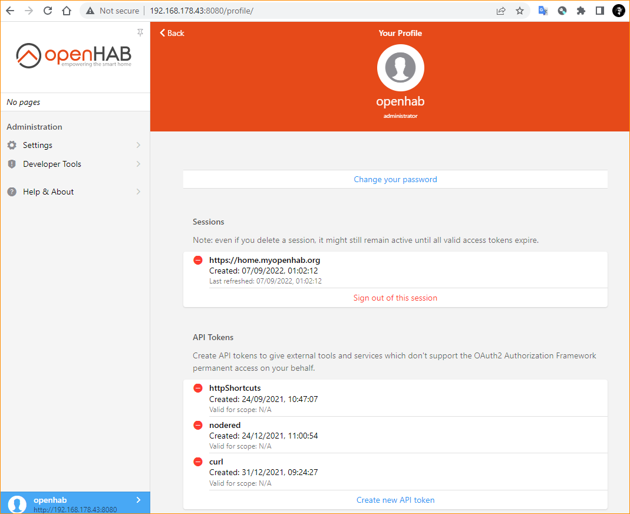
Task: Click Change your password link
Action: click(x=395, y=179)
